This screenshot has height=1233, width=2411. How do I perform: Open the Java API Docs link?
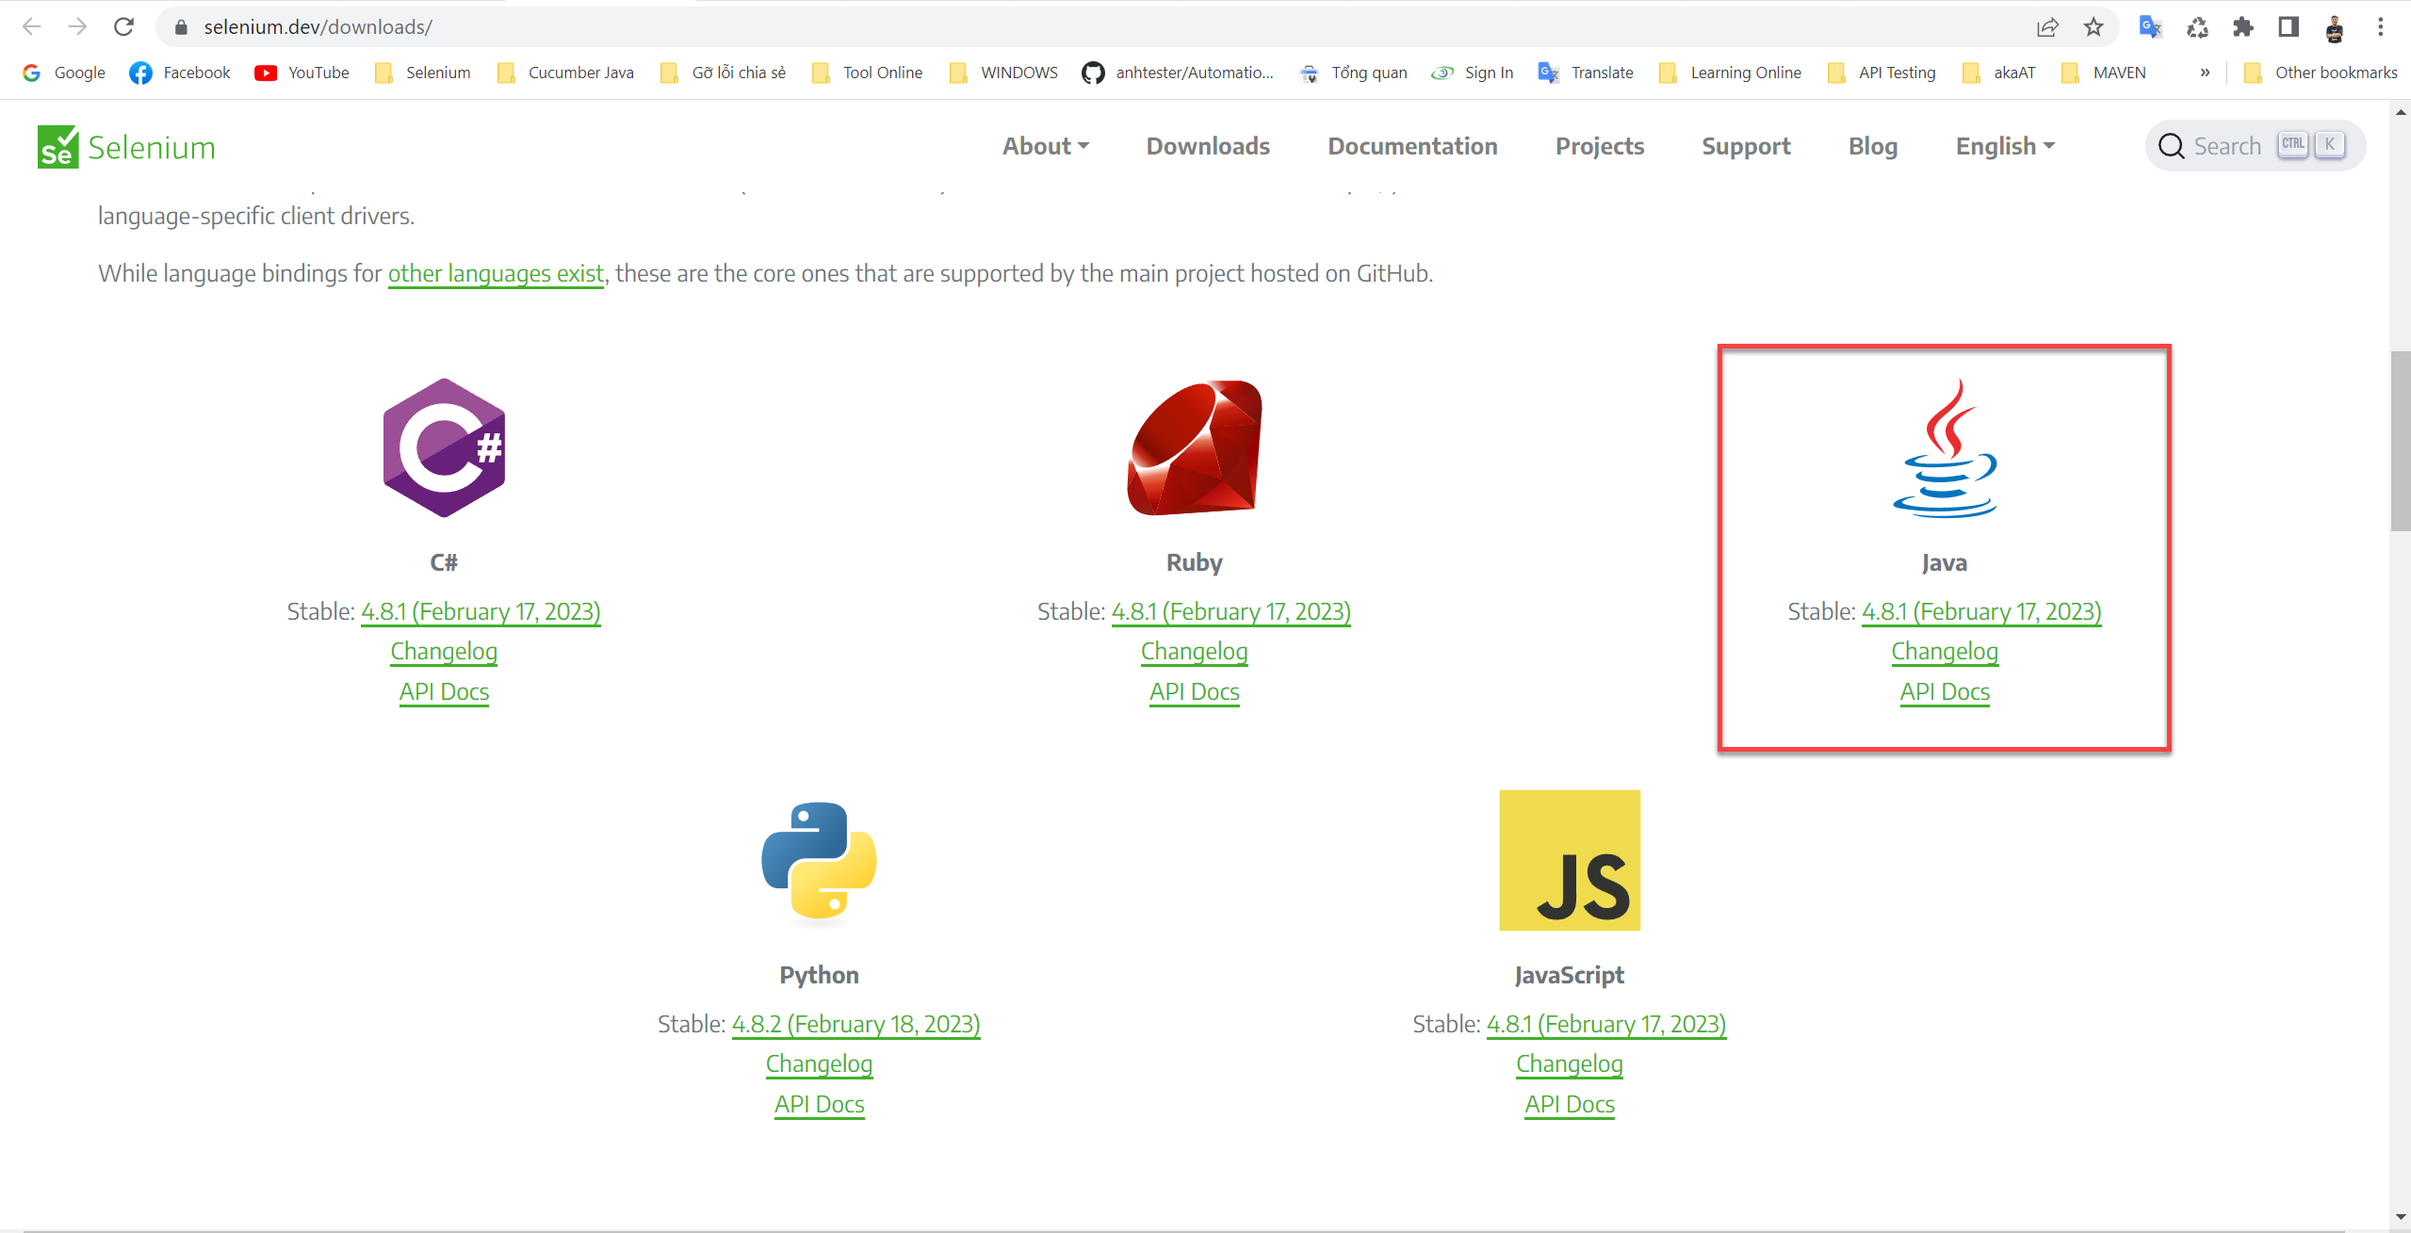click(1945, 691)
